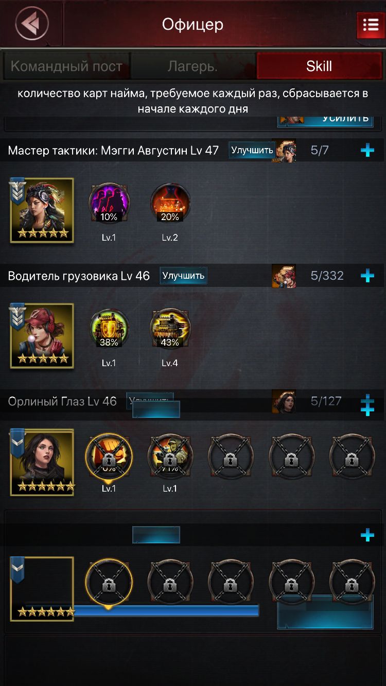Screen dimensions: 386x686
Task: Click Улучшить for Водитель грузовика
Action: coord(184,276)
